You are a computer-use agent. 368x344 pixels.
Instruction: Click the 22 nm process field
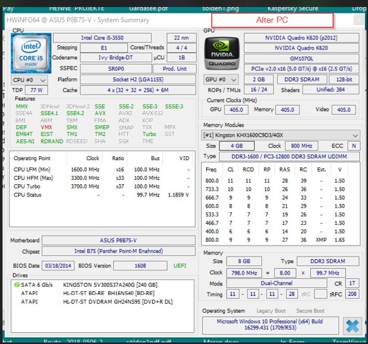click(x=181, y=38)
